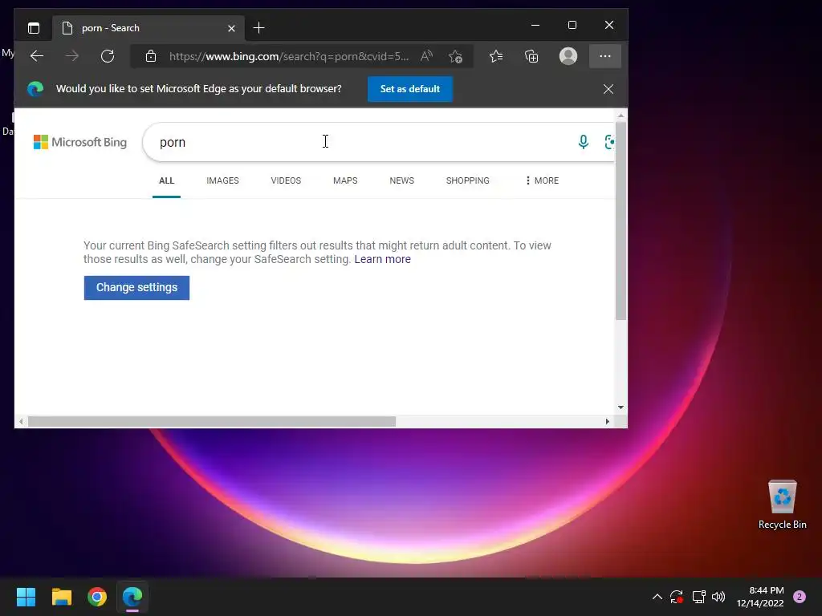The width and height of the screenshot is (822, 616).
Task: Show hidden system tray icons
Action: point(657,597)
